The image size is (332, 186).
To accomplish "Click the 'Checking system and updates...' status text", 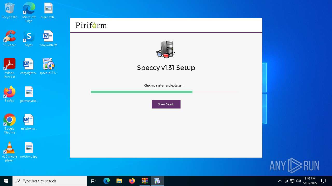I will 164,86.
